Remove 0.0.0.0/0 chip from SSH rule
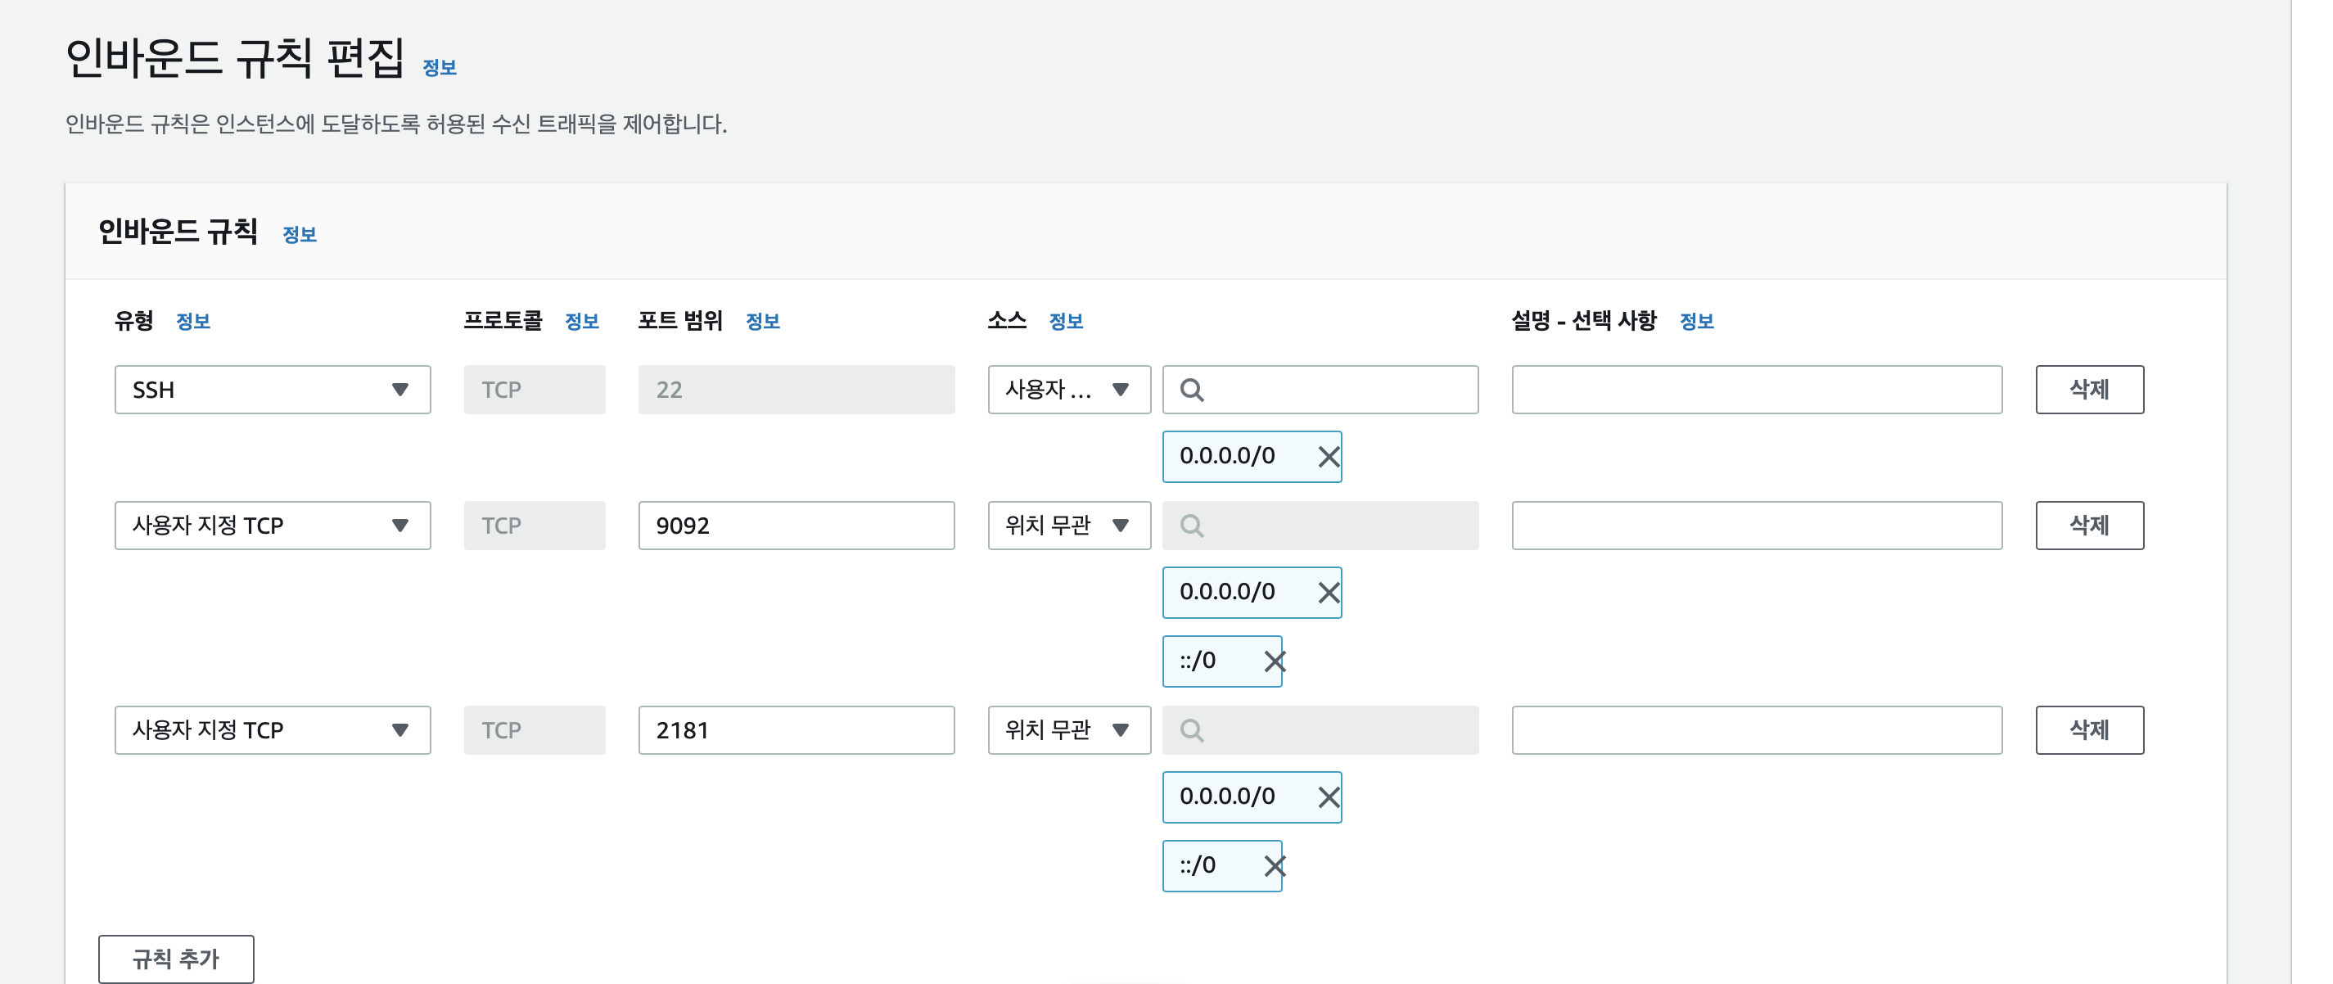 click(x=1328, y=457)
